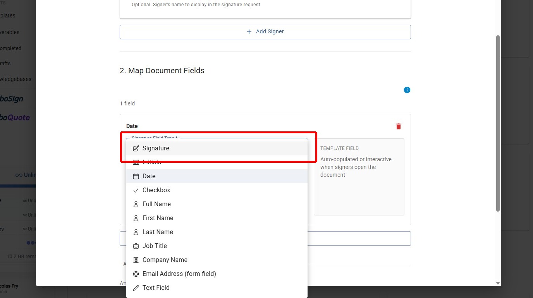Click the person icon beside Full Name
Image resolution: width=533 pixels, height=298 pixels.
[x=136, y=204]
